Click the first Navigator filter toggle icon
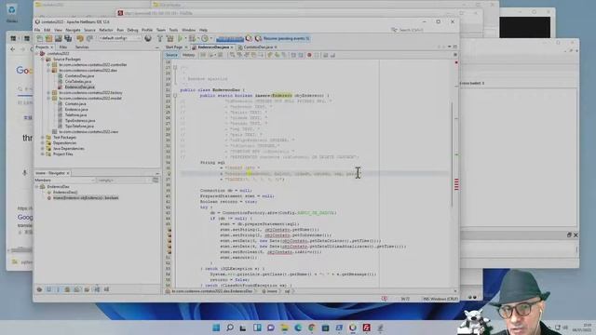Viewport: 596px width, 335px height. click(x=39, y=289)
